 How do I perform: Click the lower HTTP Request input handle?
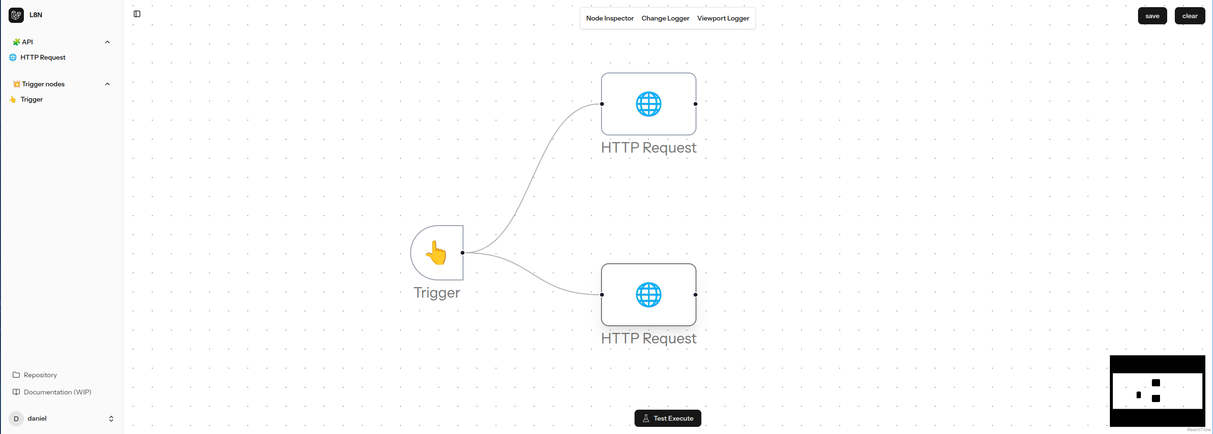(602, 295)
